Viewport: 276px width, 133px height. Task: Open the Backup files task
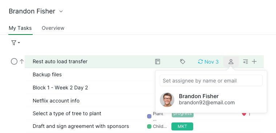coord(47,74)
